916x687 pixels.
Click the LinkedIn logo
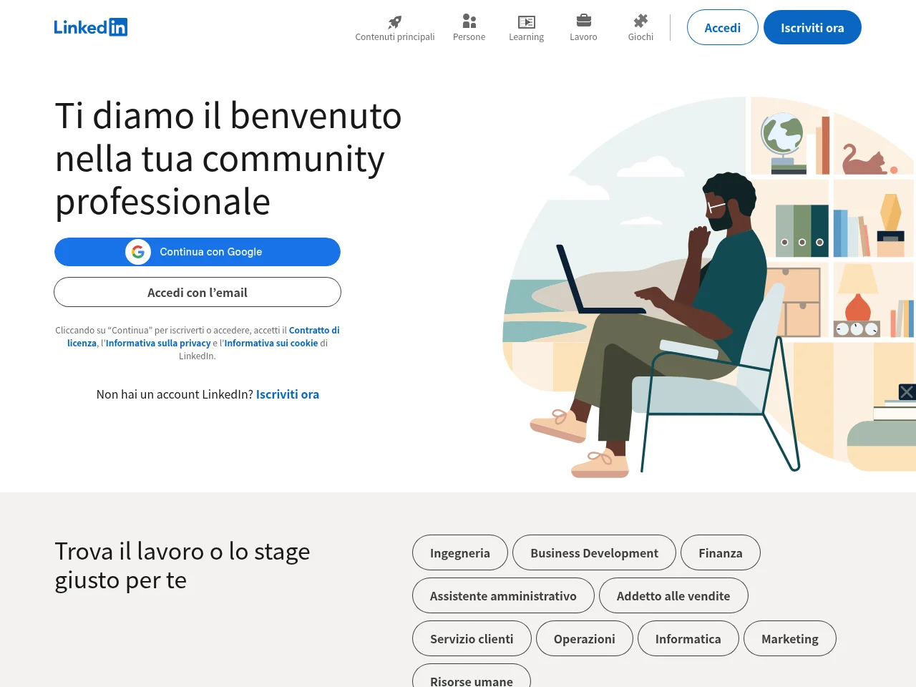(91, 27)
